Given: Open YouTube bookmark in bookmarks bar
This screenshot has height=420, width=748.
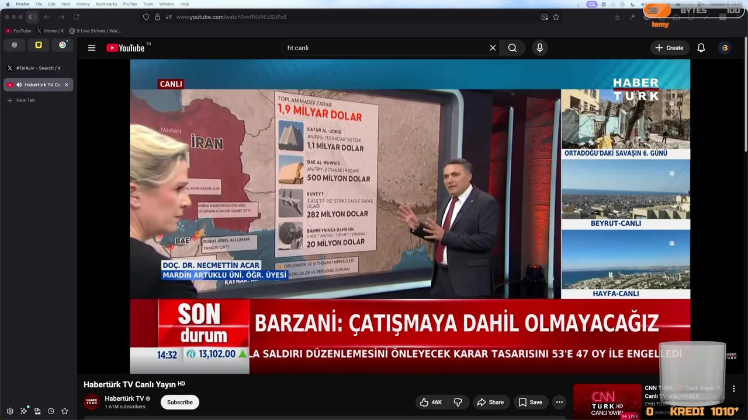Looking at the screenshot, I should 18,31.
